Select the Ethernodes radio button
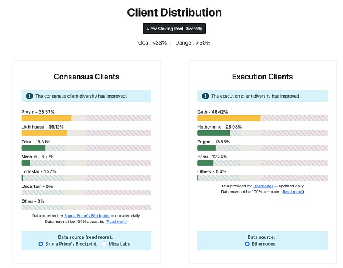The width and height of the screenshot is (343, 268). [x=247, y=244]
